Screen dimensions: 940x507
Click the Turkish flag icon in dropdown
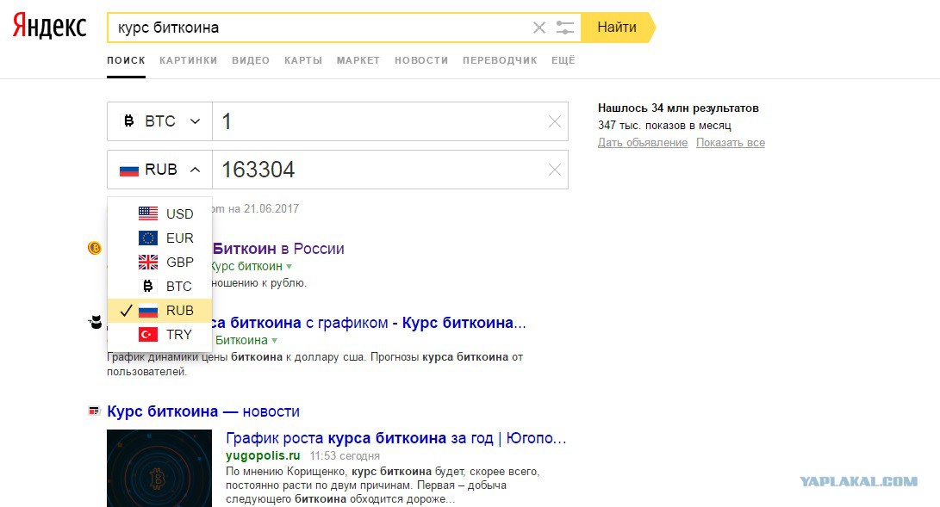point(148,335)
